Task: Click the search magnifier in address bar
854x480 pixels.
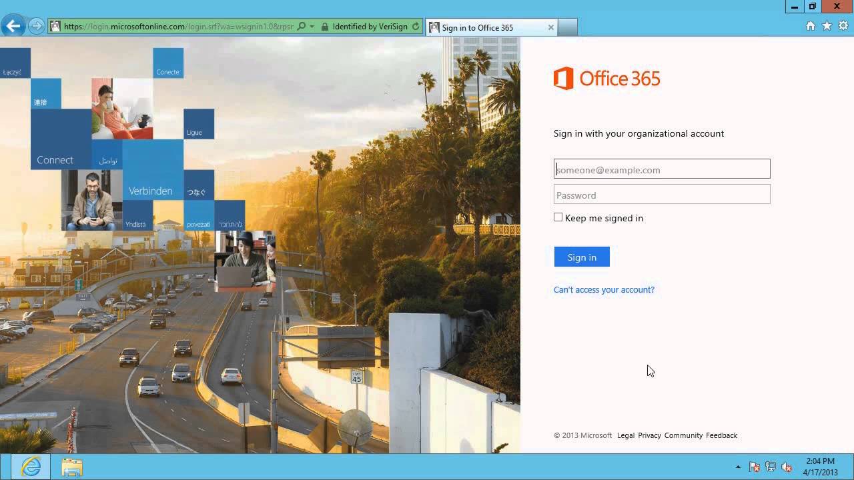Action: coord(302,27)
